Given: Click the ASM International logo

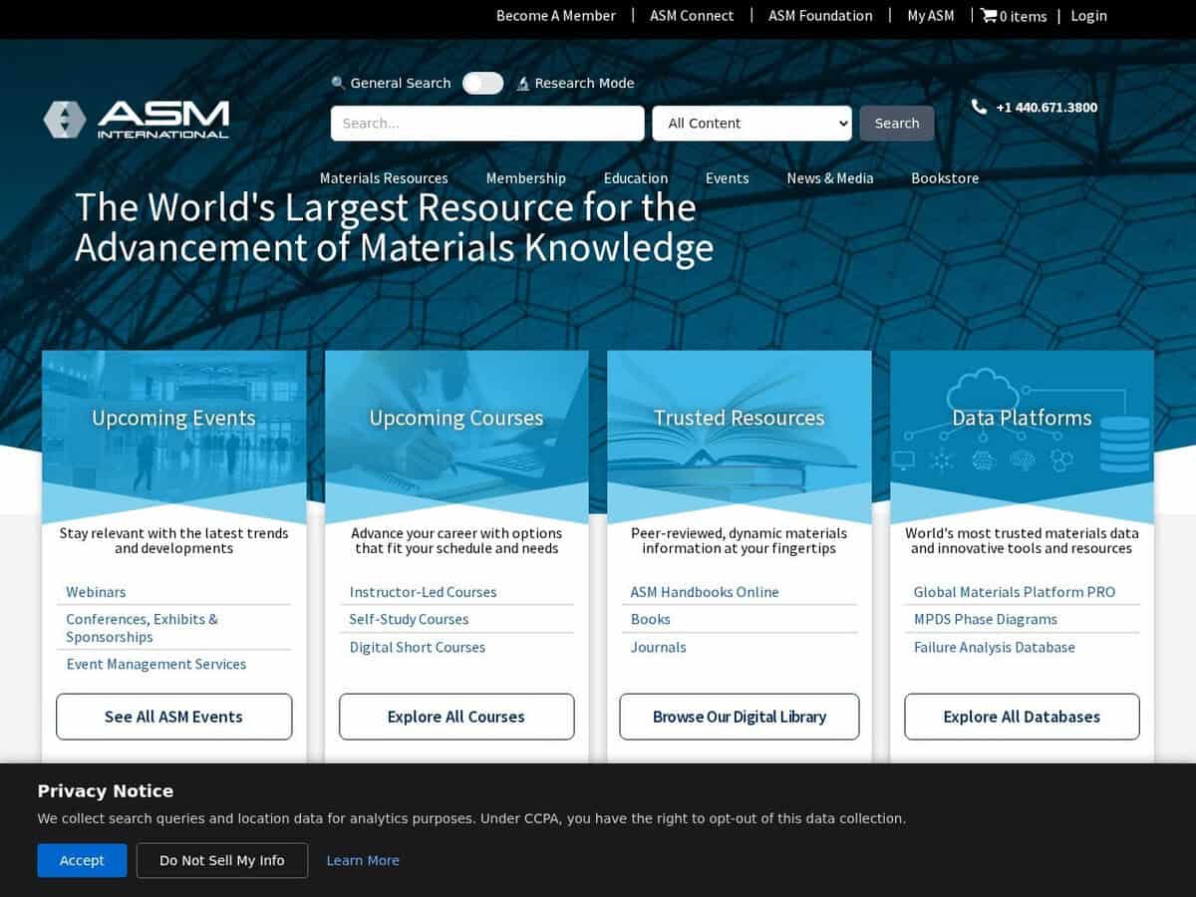Looking at the screenshot, I should (x=137, y=120).
